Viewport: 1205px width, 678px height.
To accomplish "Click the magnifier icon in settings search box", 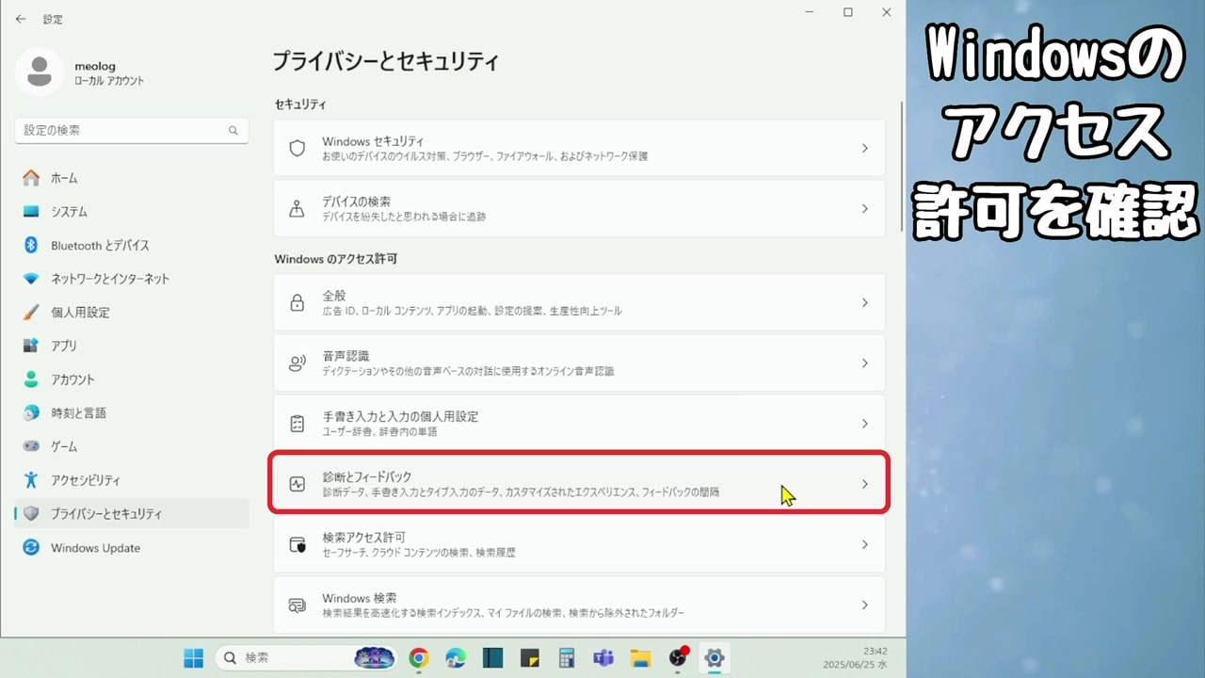I will (x=233, y=131).
